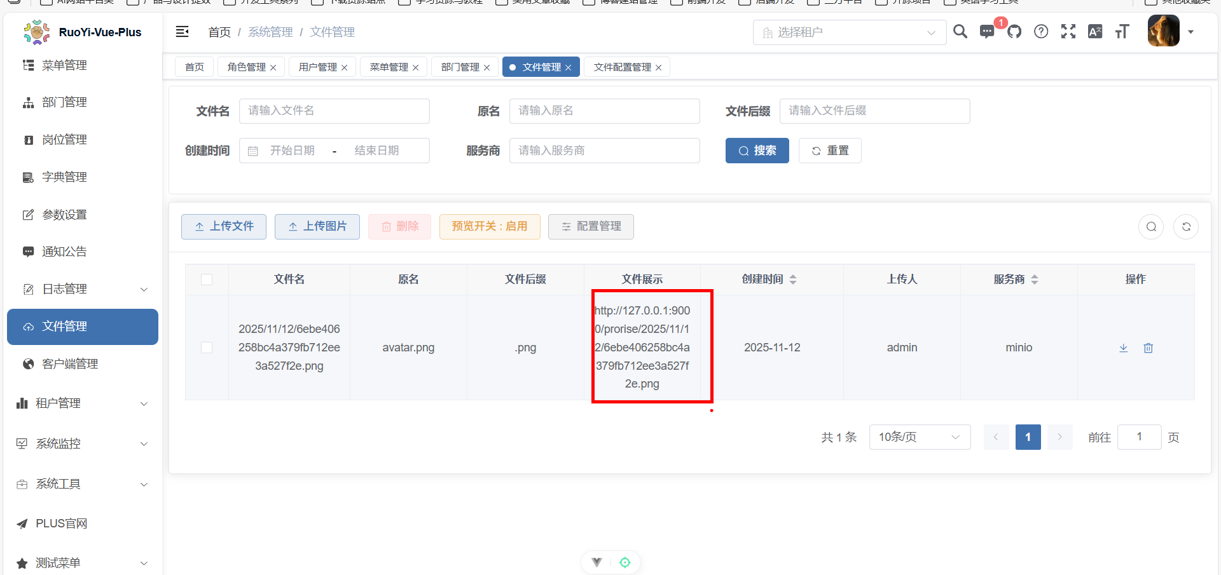Open the message notifications icon
The width and height of the screenshot is (1221, 575).
coord(987,32)
